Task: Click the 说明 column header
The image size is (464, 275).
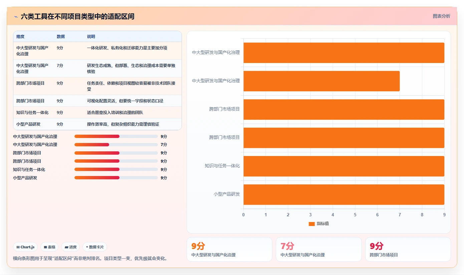Action: 91,36
